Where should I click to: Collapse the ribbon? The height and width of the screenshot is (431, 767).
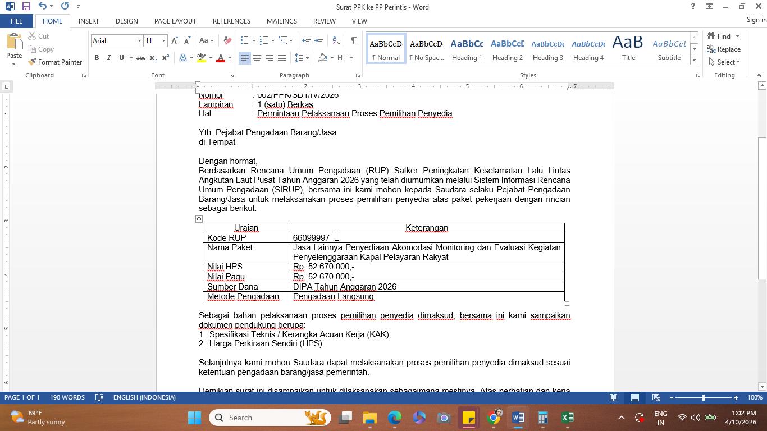(759, 75)
